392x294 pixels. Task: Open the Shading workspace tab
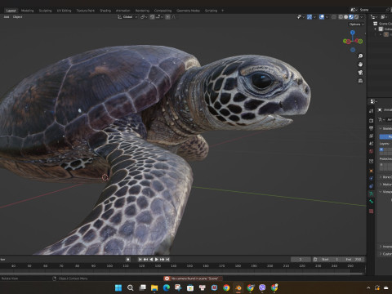click(105, 11)
